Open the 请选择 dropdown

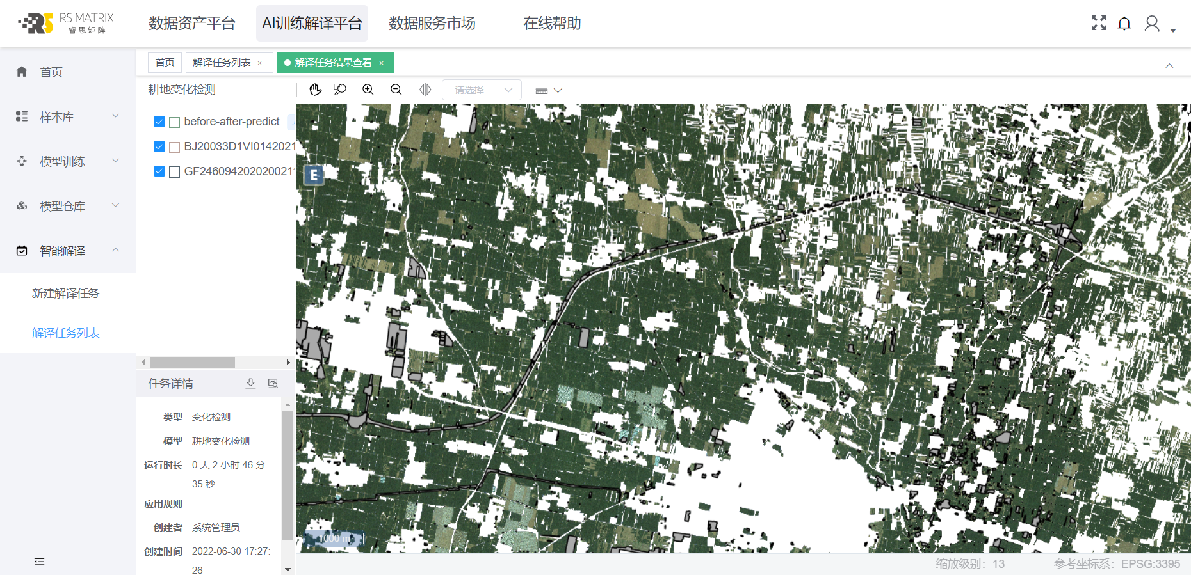click(x=482, y=90)
